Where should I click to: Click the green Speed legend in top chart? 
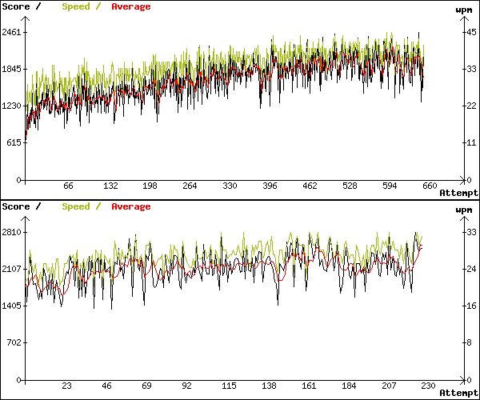76,6
